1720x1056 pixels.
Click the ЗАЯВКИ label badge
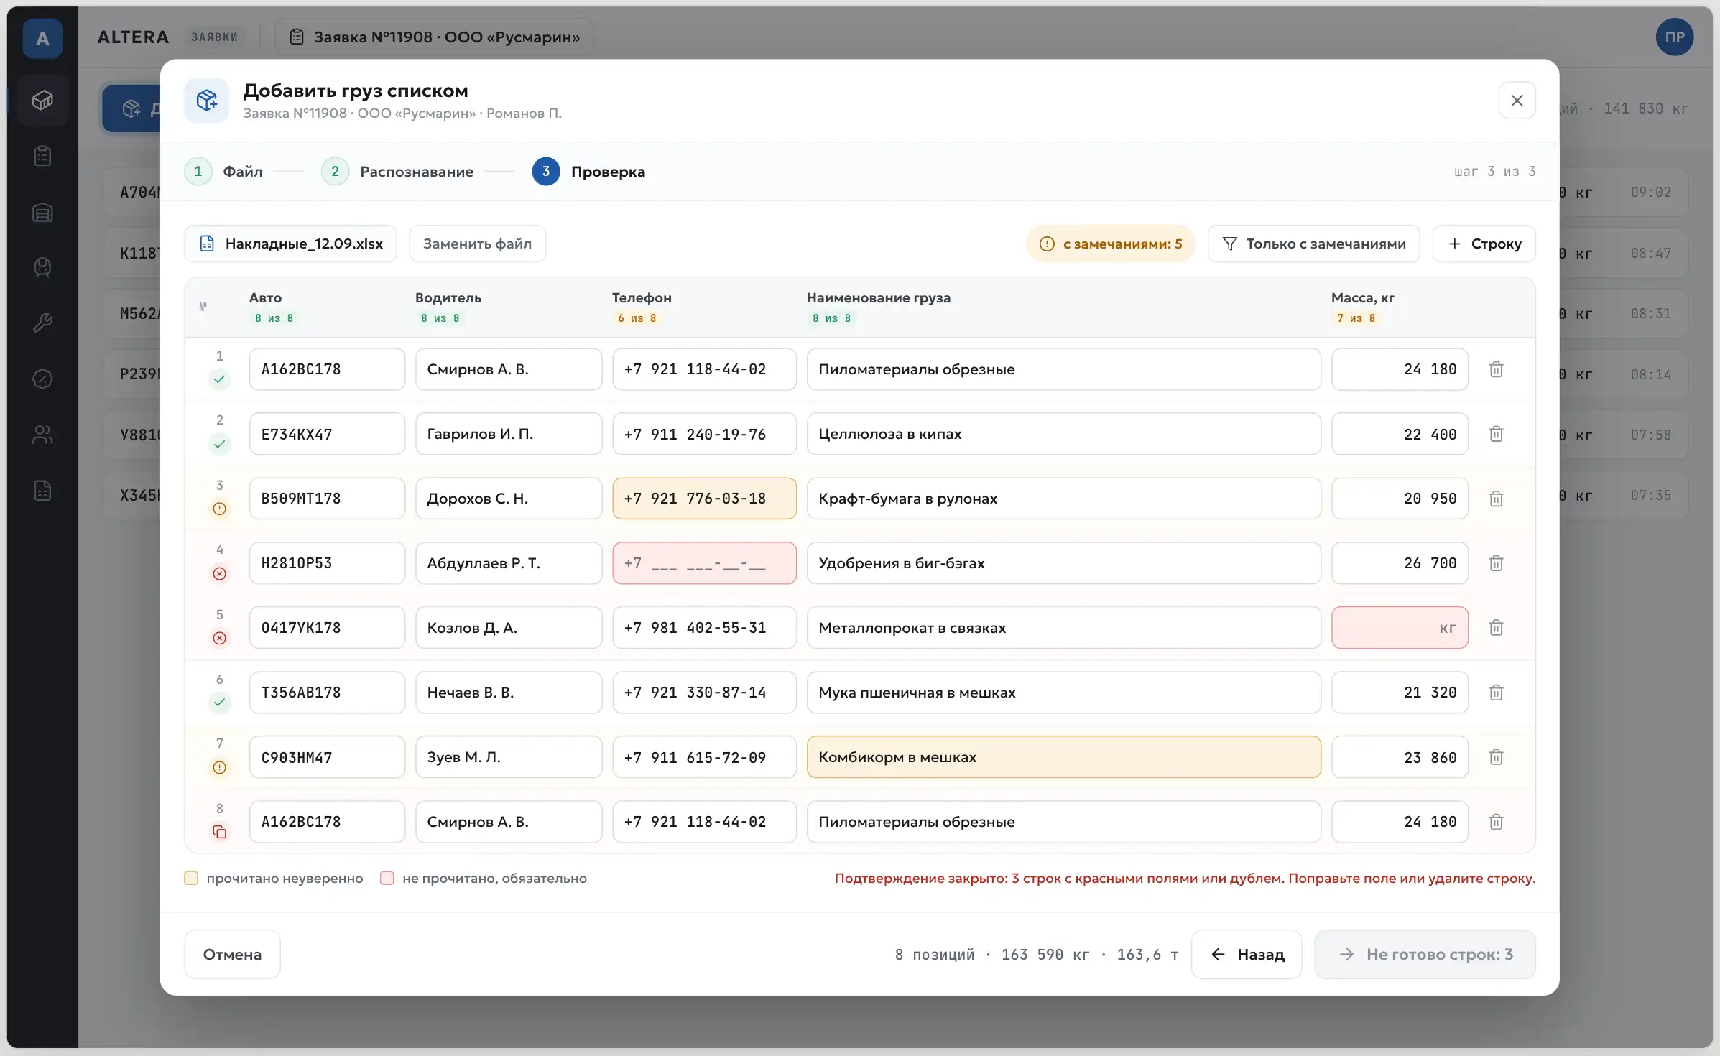click(x=214, y=37)
